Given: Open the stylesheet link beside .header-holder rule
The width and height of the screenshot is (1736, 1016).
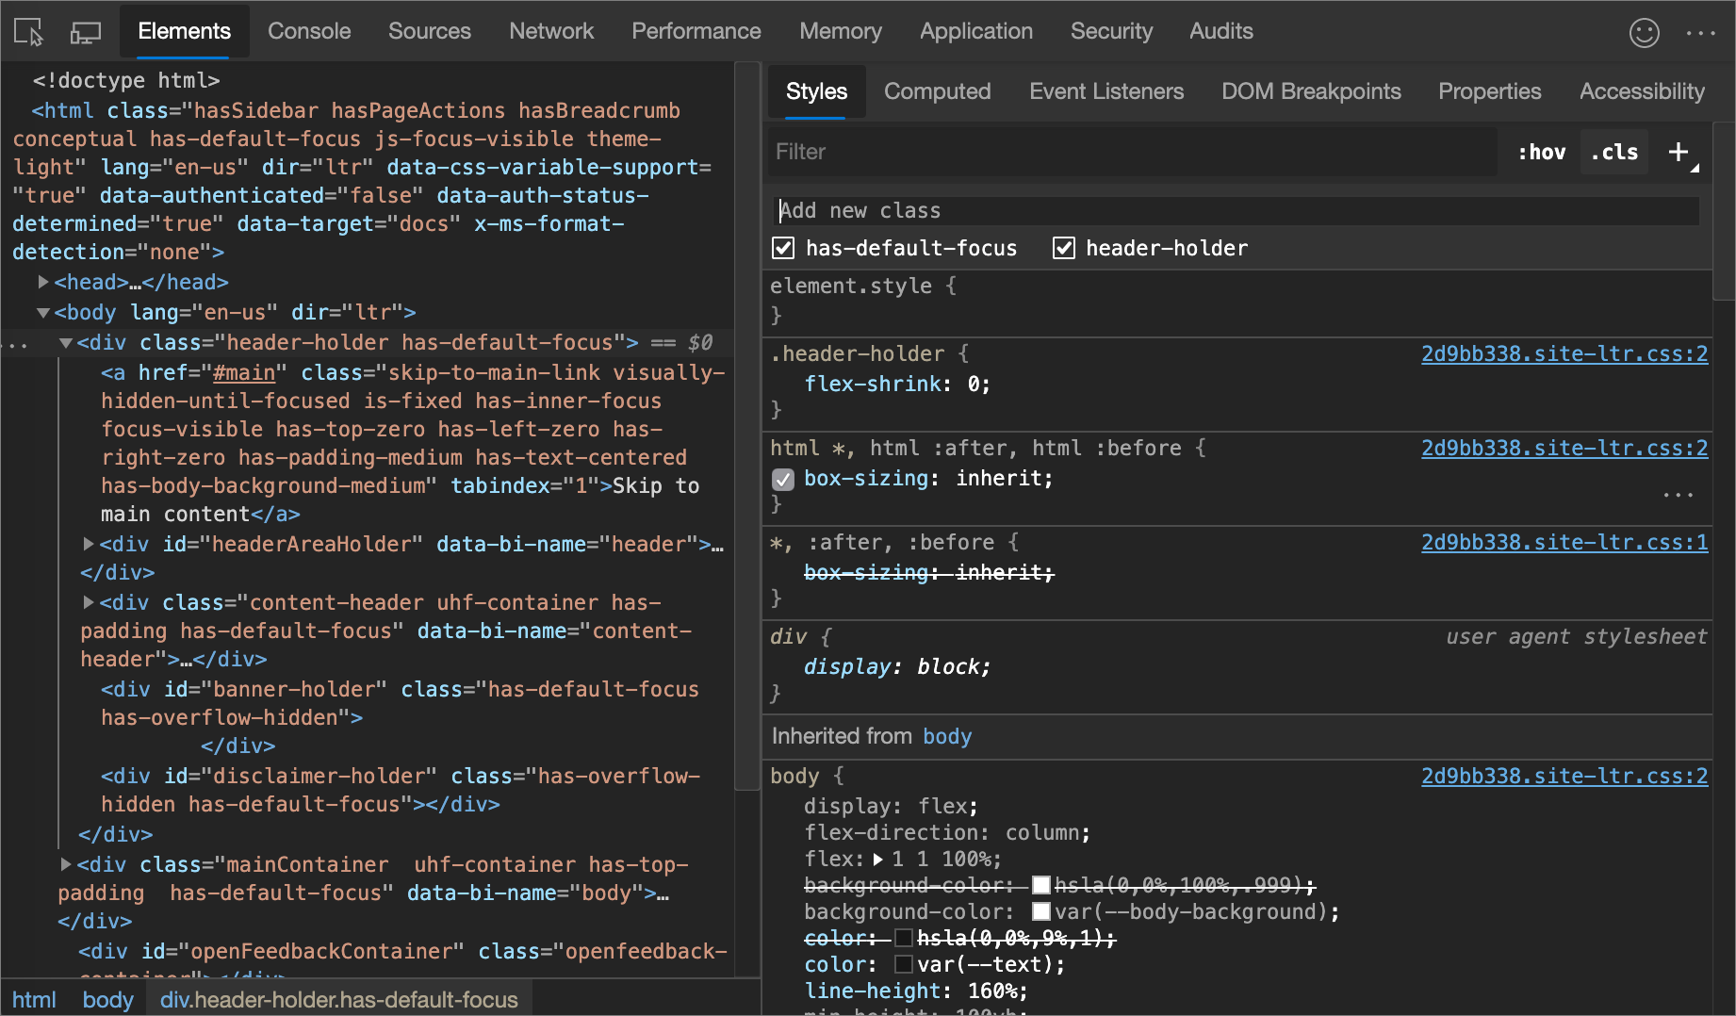Looking at the screenshot, I should click(x=1564, y=353).
